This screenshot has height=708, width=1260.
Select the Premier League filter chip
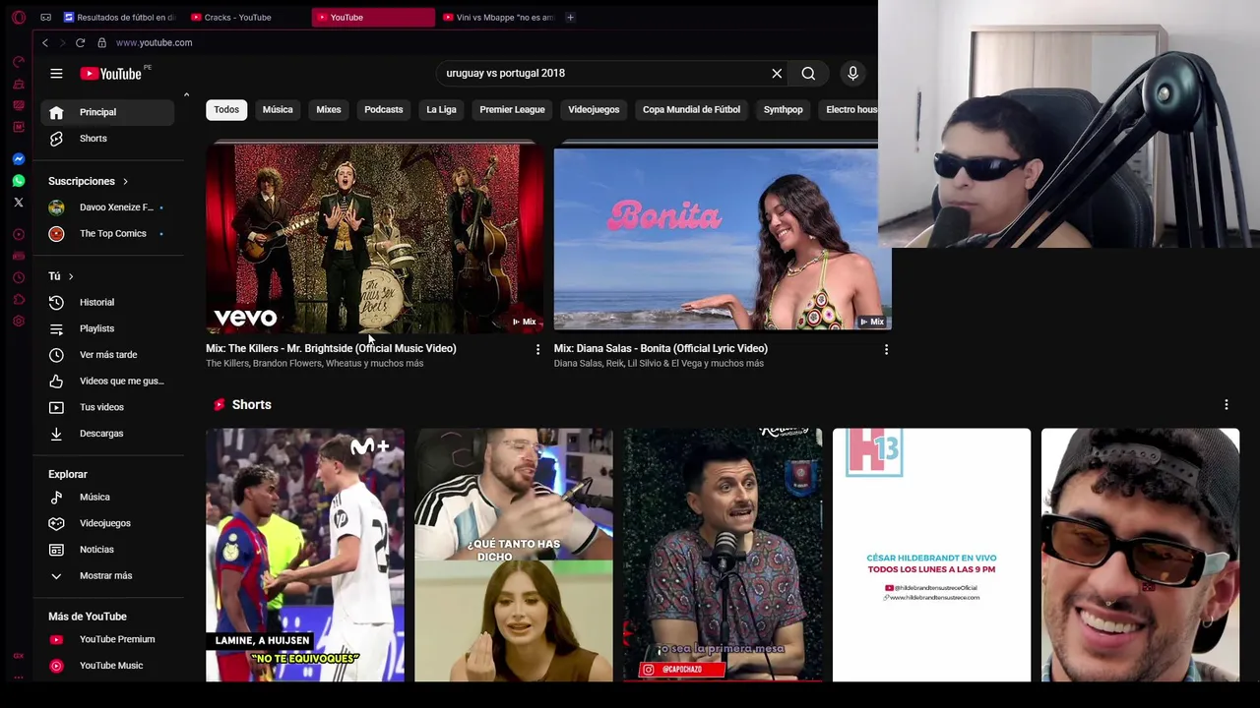(x=512, y=110)
